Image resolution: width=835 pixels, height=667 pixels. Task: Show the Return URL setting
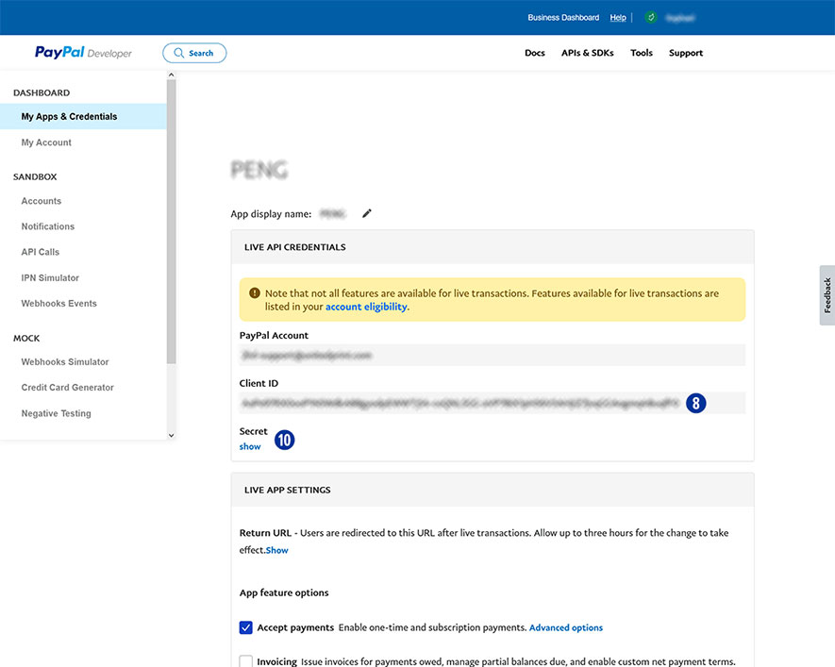tap(277, 550)
